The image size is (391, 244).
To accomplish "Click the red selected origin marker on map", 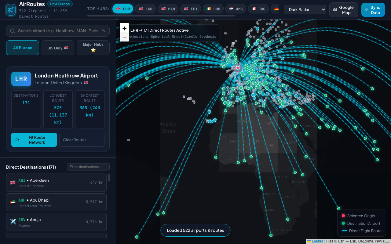I will pyautogui.click(x=238, y=68).
